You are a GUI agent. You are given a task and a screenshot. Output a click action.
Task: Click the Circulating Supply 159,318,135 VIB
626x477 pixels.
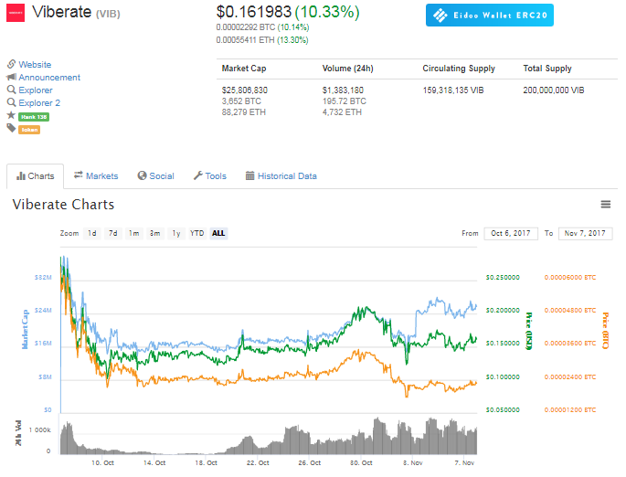(453, 90)
